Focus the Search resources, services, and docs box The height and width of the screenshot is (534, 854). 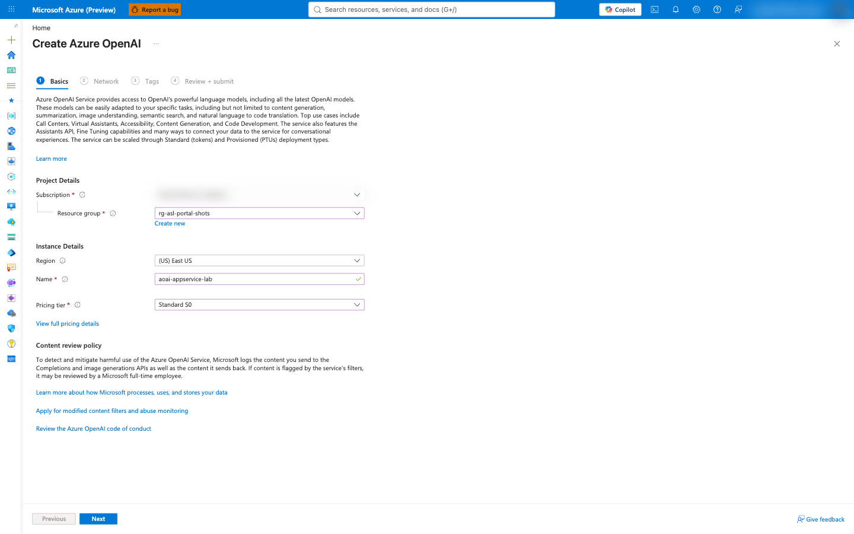432,9
